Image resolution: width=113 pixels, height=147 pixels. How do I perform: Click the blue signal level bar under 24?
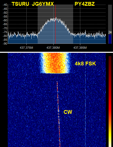pos(110,39)
